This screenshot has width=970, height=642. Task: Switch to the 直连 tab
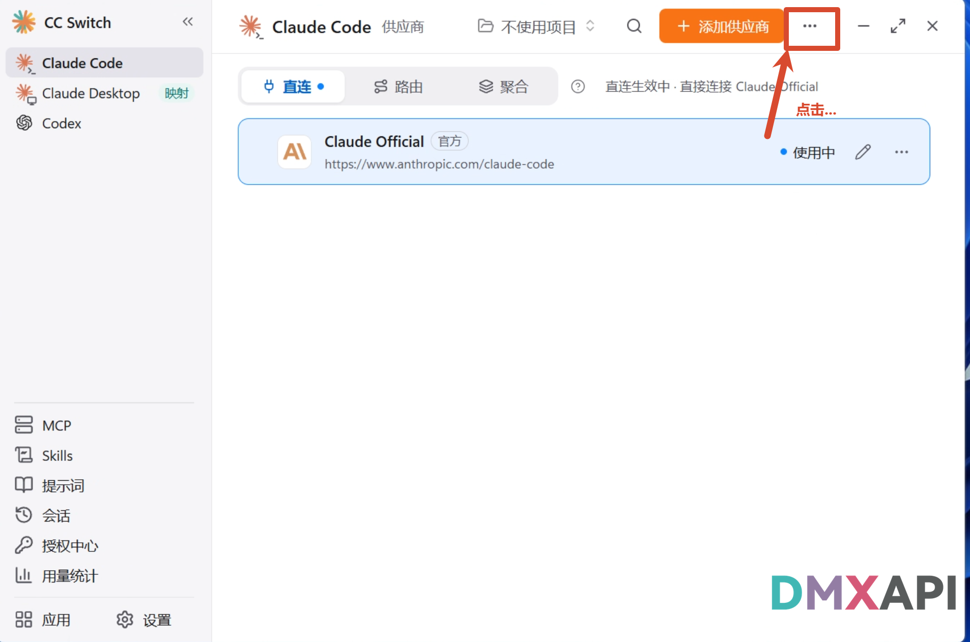[294, 86]
